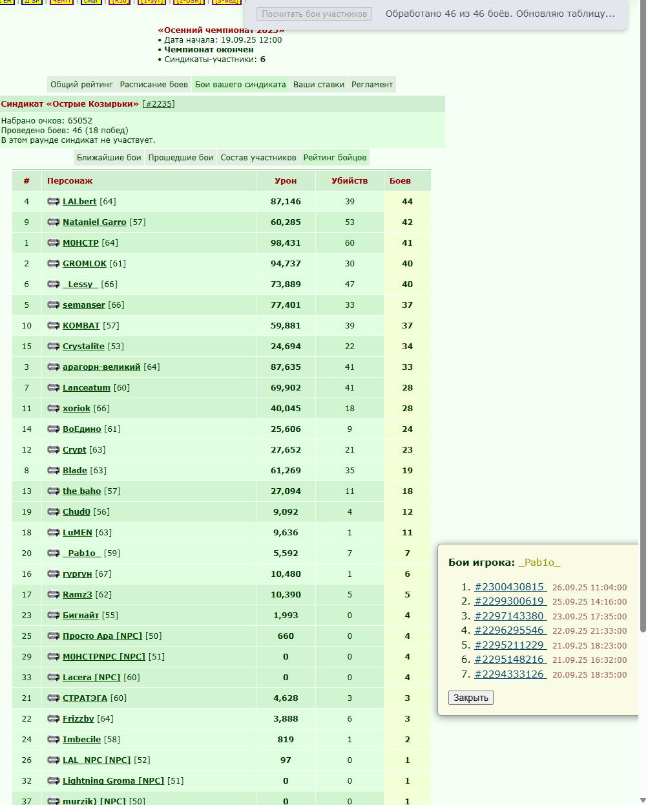This screenshot has width=648, height=805.
Task: Open battle #2294333126
Action: tap(510, 674)
